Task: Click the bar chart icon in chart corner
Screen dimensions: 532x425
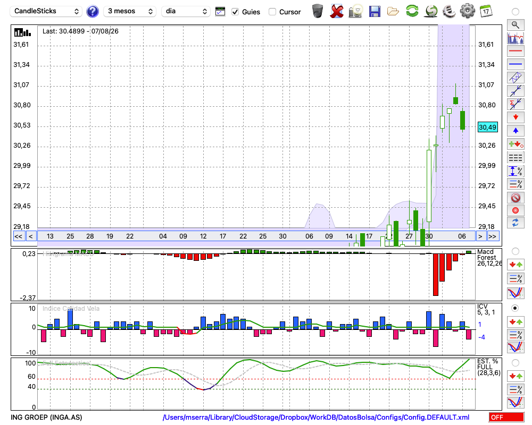Action: 22,32
